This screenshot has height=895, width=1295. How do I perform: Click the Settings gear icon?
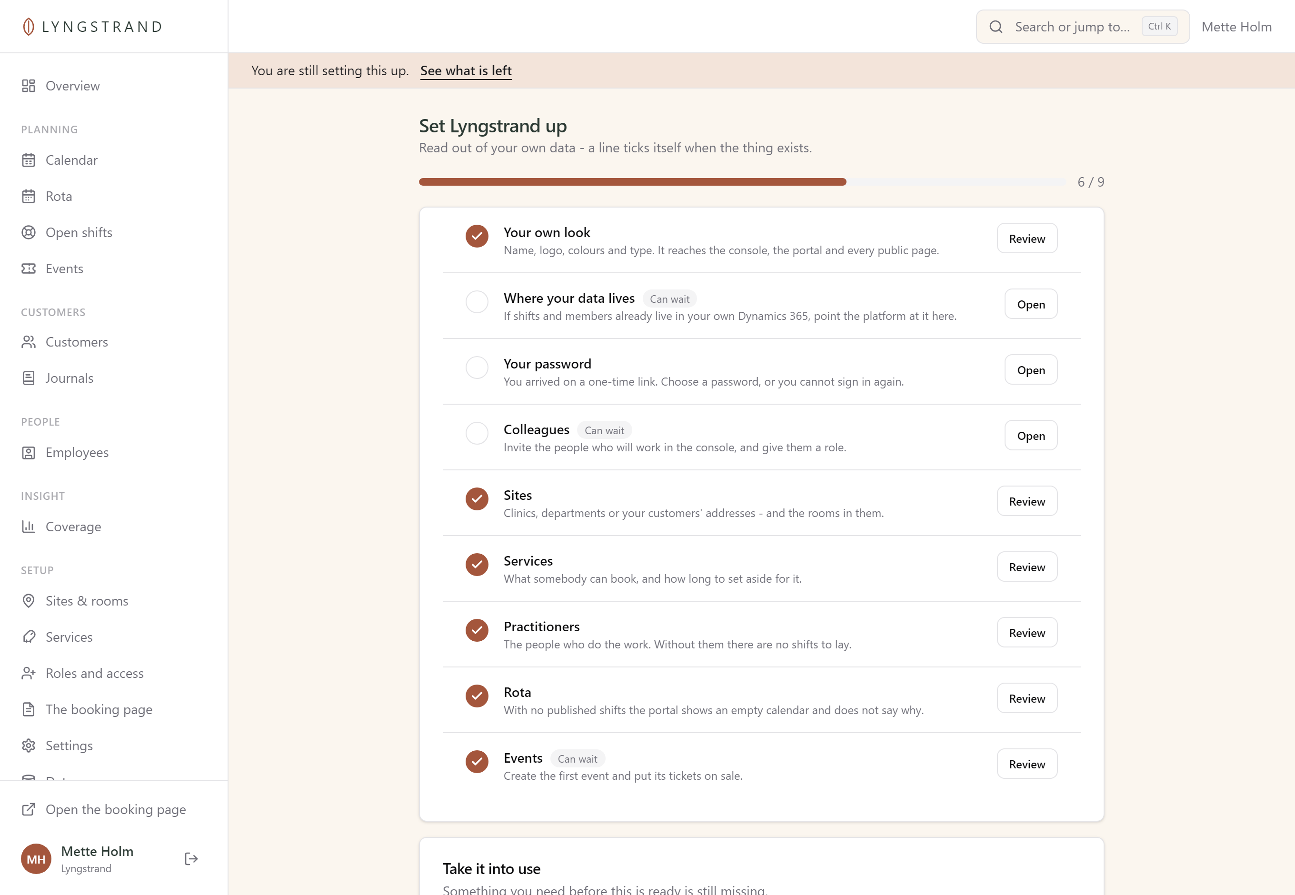pos(29,746)
